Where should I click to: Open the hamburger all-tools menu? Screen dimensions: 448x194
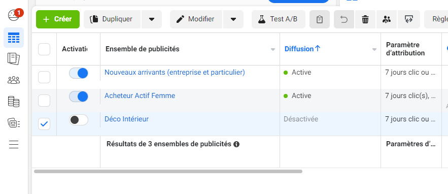point(14,145)
